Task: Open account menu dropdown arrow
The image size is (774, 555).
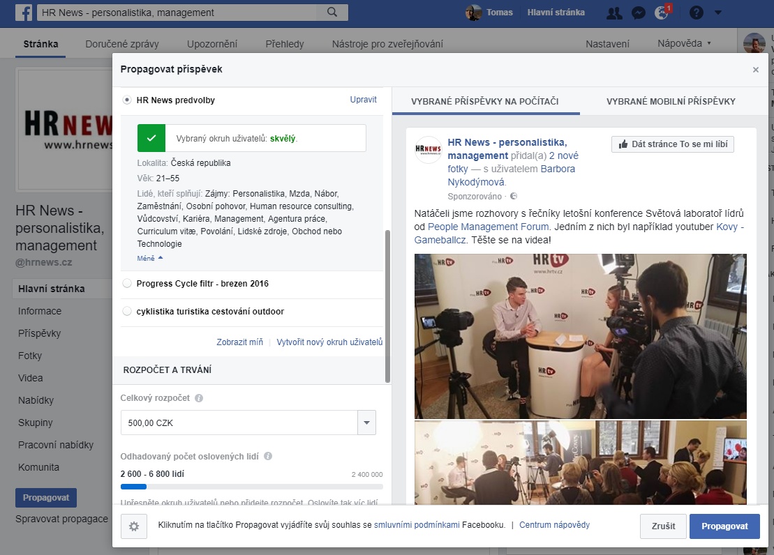Action: 718,13
